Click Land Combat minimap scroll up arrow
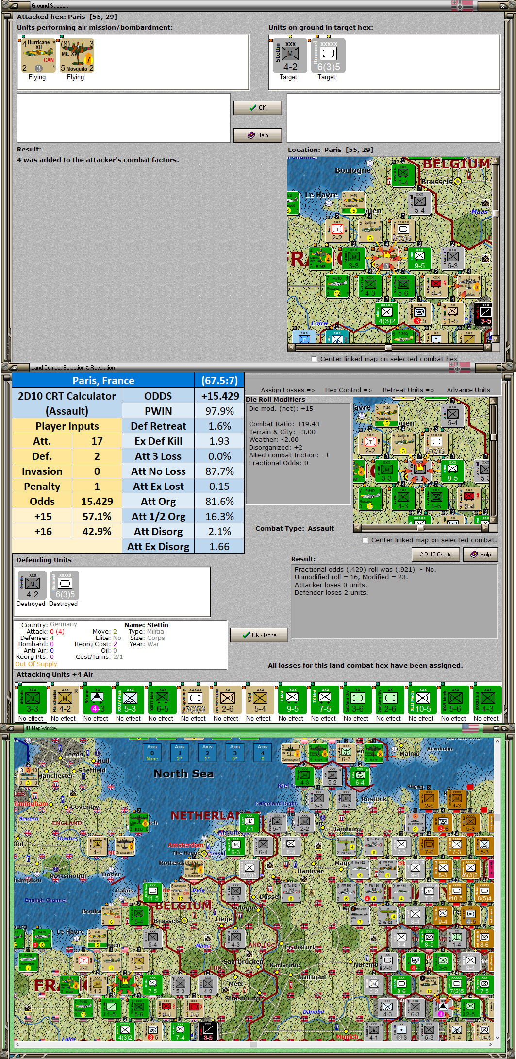Image resolution: width=516 pixels, height=1059 pixels. (x=494, y=401)
